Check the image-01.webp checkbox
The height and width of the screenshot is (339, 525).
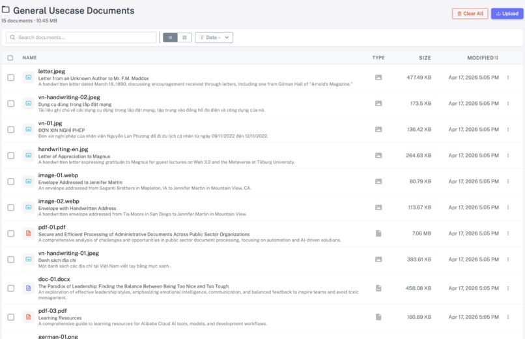(10, 181)
